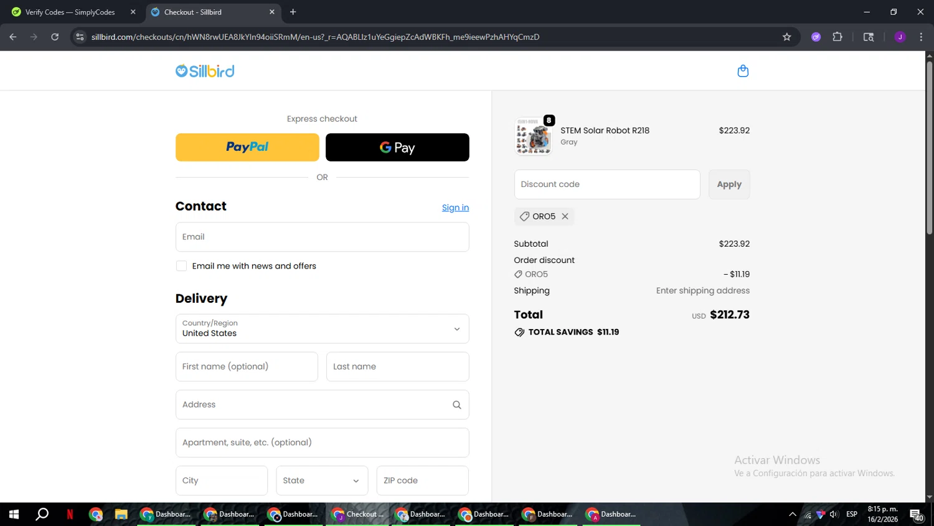Bookmark this page with star icon
The width and height of the screenshot is (934, 526).
tap(787, 37)
